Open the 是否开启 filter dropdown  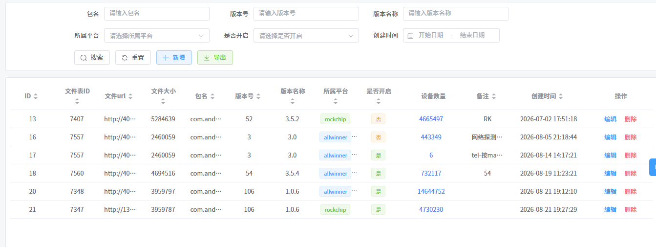[306, 36]
